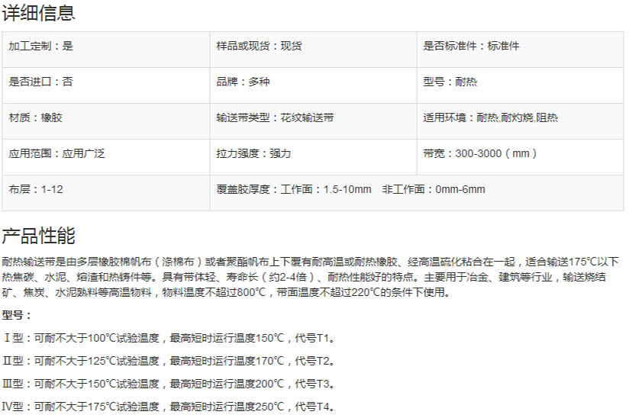Click the '产品性能' heading
The height and width of the screenshot is (418, 629).
(x=38, y=235)
